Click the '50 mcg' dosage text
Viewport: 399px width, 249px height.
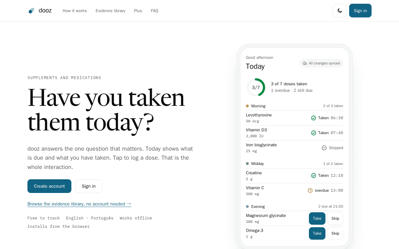252,121
